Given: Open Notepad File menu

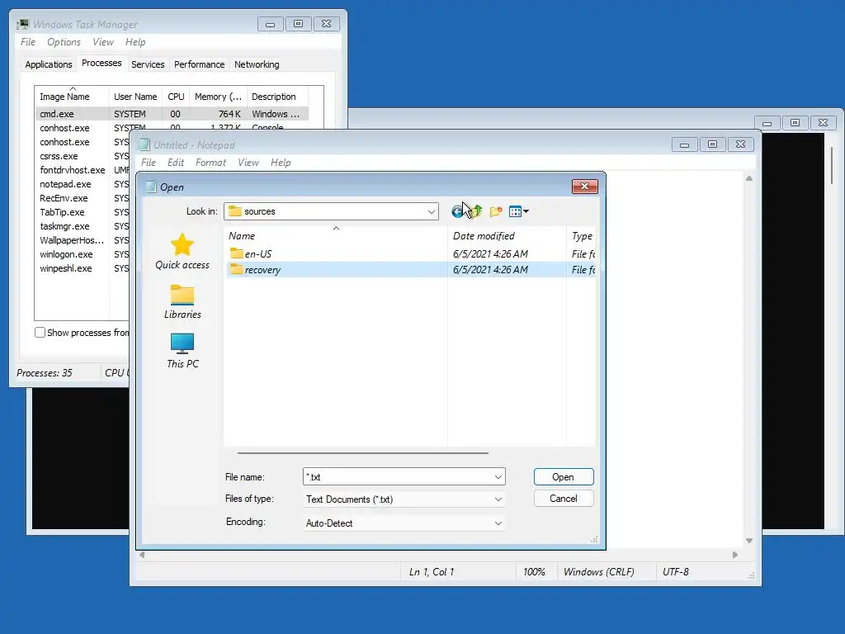Looking at the screenshot, I should point(149,163).
